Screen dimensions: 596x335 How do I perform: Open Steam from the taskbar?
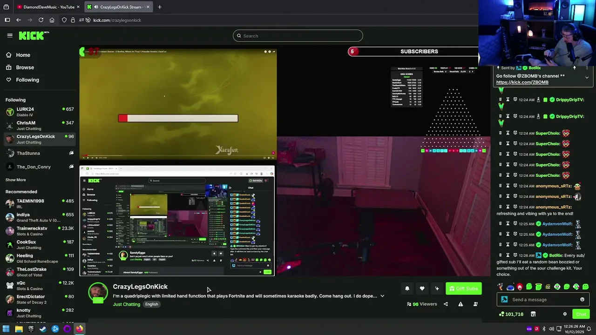pos(43,329)
